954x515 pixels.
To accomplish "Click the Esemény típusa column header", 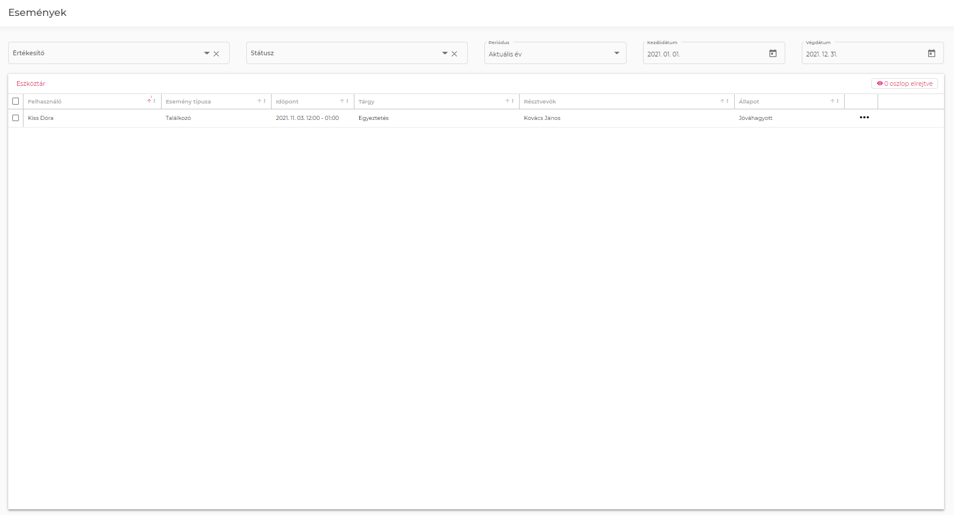I will pyautogui.click(x=188, y=102).
